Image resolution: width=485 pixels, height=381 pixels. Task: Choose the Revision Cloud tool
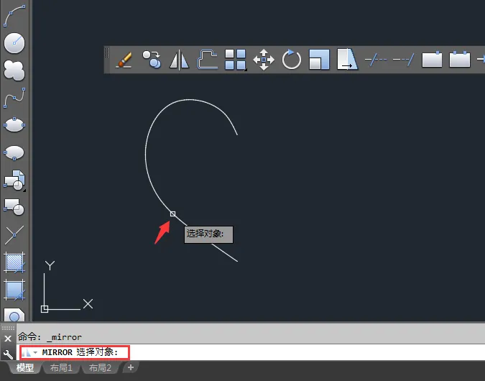[14, 70]
